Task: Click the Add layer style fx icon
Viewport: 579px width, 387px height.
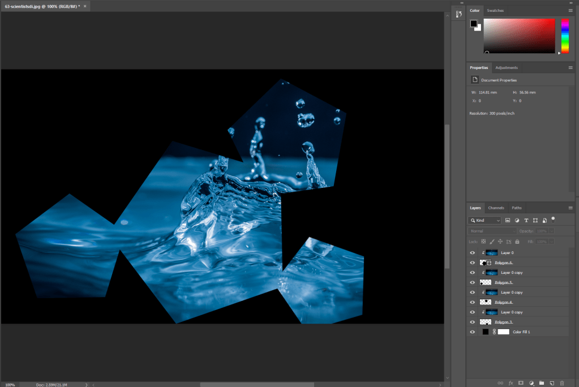Action: pos(511,383)
